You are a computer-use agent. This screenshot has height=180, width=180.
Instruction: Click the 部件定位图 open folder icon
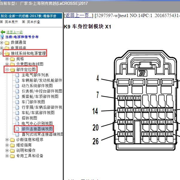tap(12, 70)
